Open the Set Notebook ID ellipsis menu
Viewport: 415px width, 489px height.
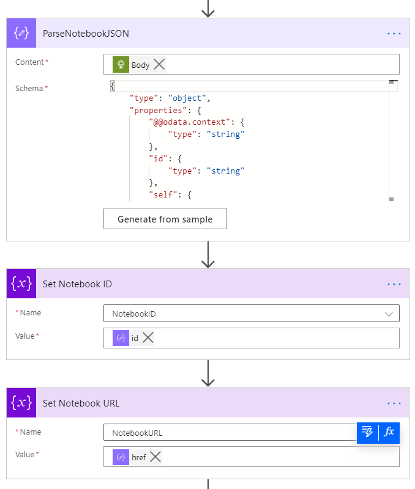pos(394,284)
